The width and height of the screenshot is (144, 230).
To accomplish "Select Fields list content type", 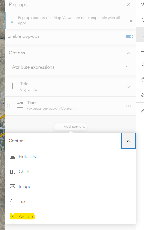I will [x=70, y=157].
